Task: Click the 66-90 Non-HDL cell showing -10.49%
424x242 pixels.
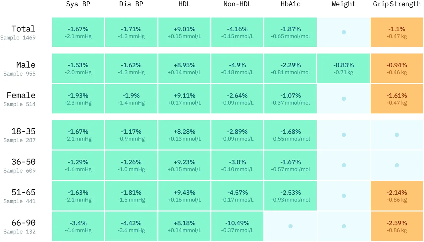Action: click(x=237, y=226)
